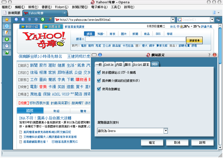The height and width of the screenshot is (158, 223).
Task: Open the 檔案(F) menu
Action: pyautogui.click(x=7, y=7)
